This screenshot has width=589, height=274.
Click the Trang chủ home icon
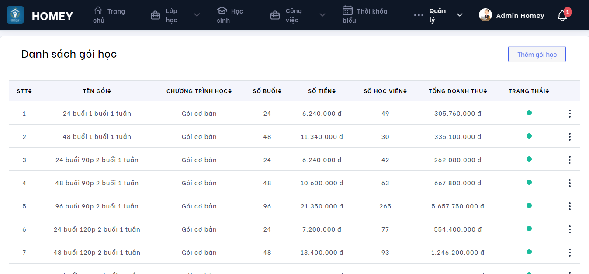[x=98, y=10]
